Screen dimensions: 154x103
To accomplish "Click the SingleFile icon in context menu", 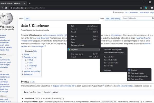I will tap(69, 49).
